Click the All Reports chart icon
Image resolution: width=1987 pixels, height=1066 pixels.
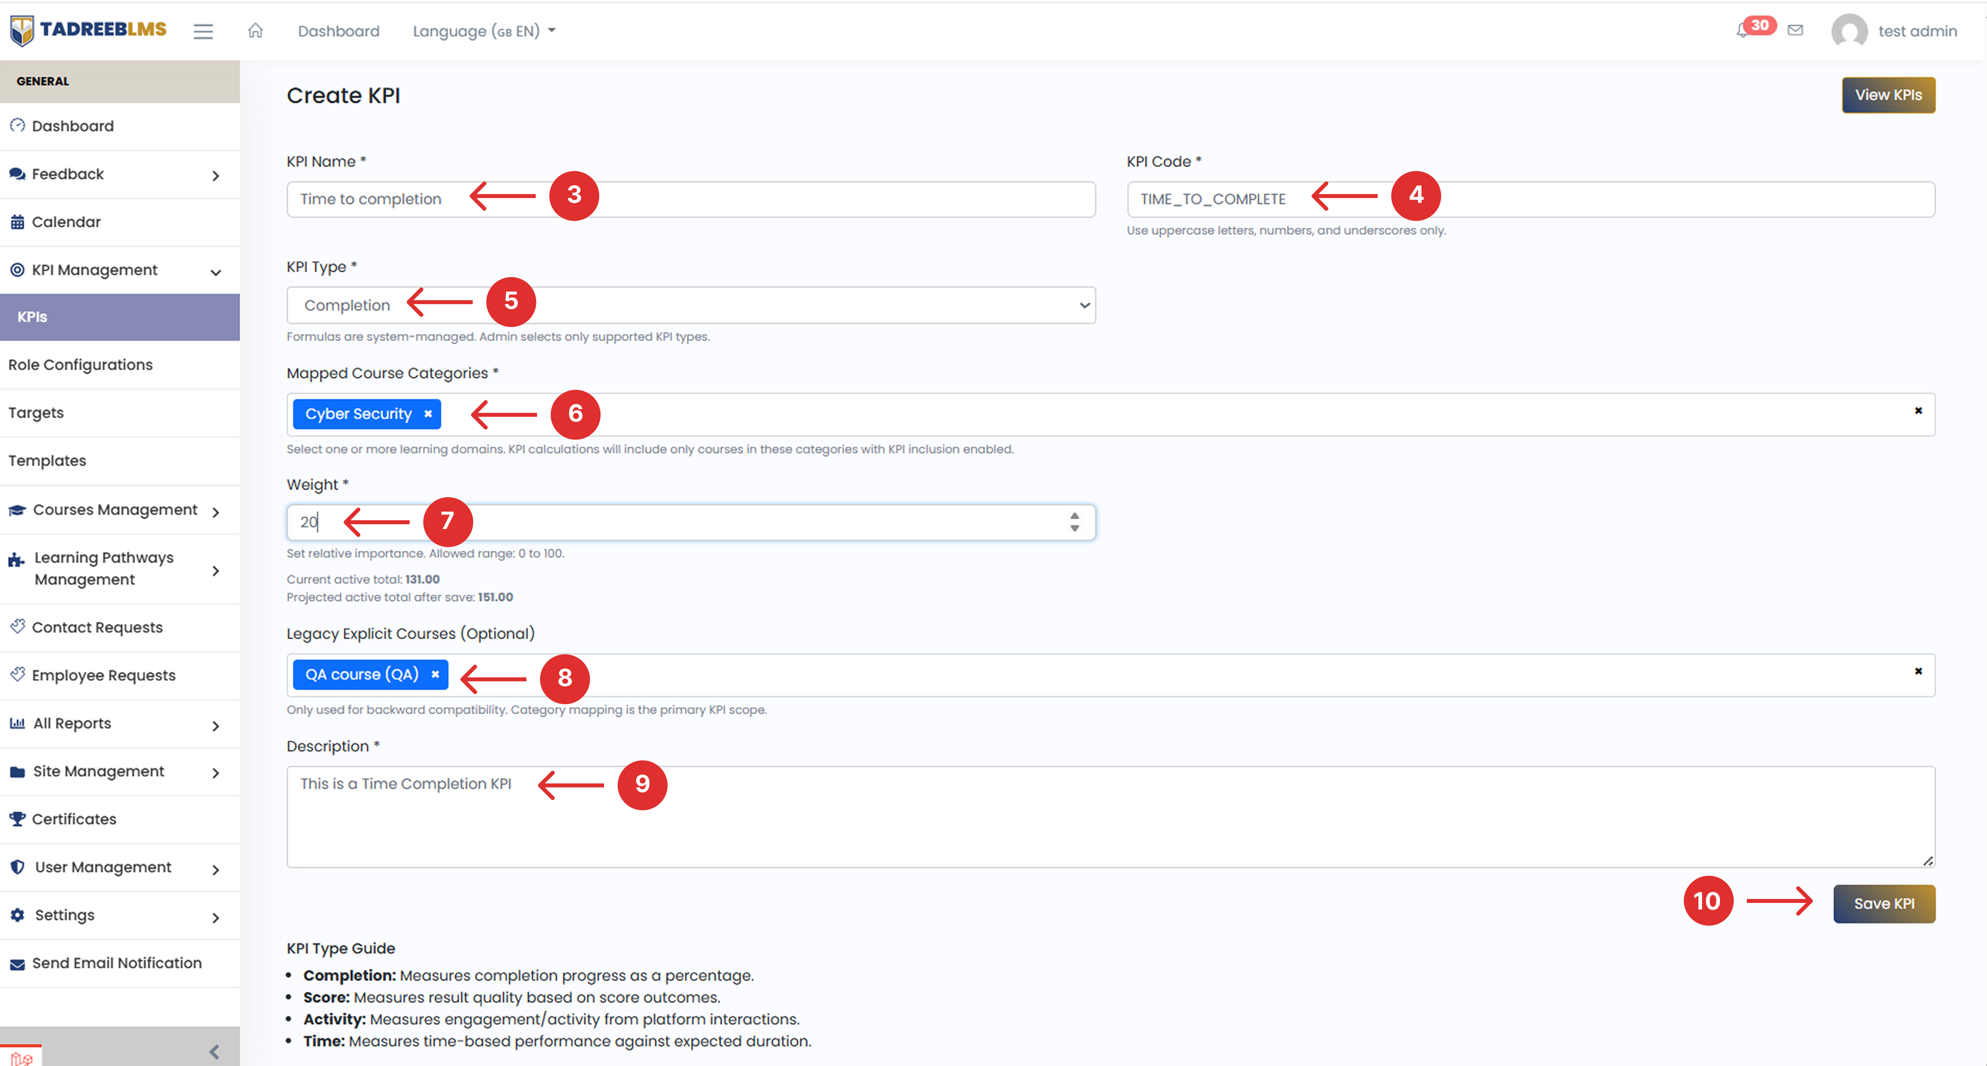(17, 723)
